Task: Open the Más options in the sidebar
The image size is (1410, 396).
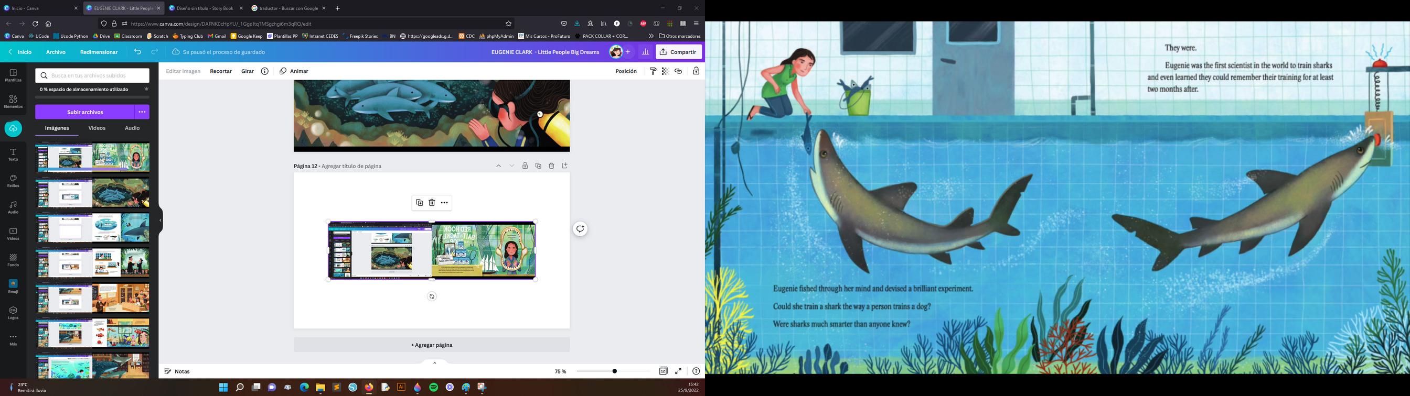Action: click(x=13, y=339)
